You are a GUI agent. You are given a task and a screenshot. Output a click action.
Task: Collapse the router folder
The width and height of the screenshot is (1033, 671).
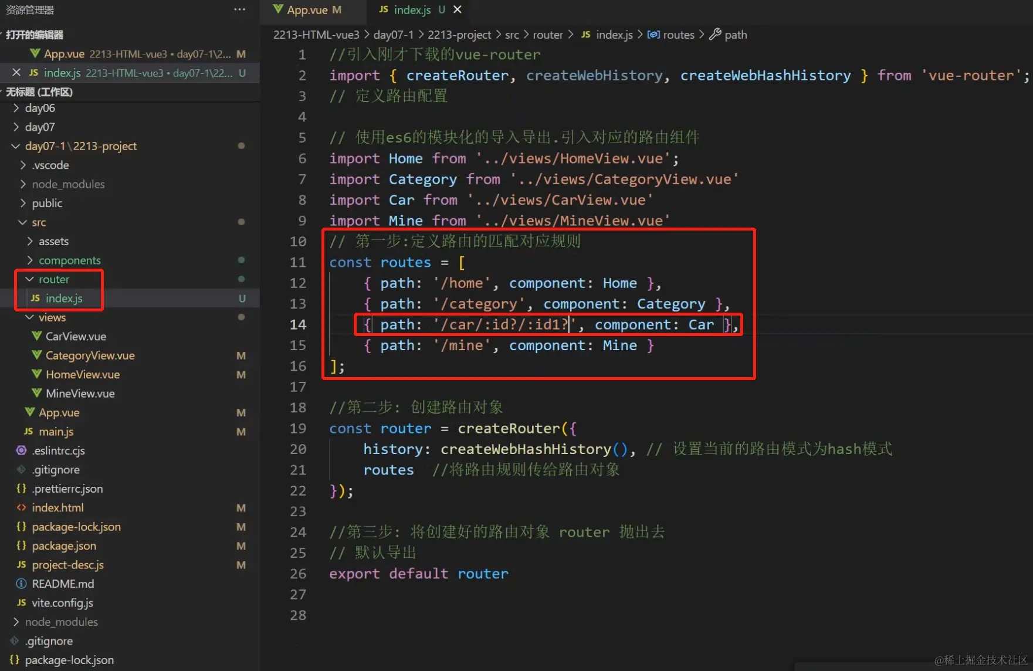[30, 279]
